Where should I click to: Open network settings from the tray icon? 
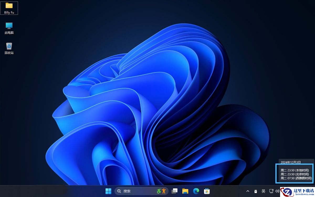271,191
